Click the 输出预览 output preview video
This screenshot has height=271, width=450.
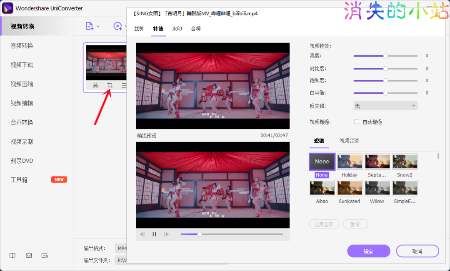[212, 185]
